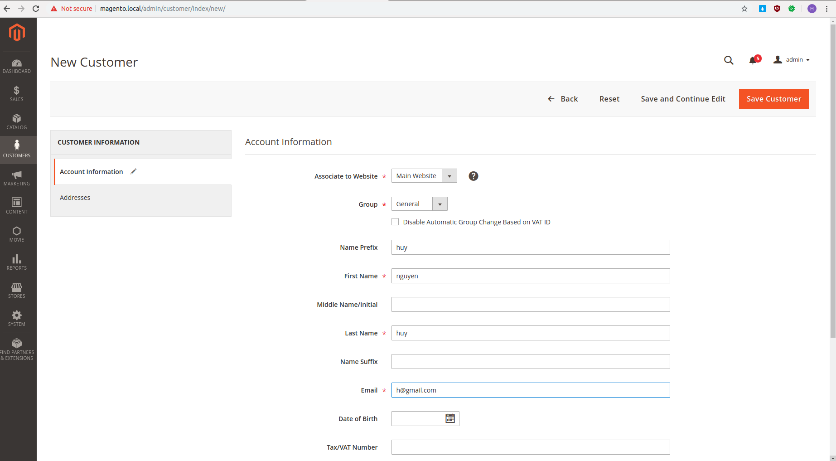Click the Save Customer button
Screen dimensions: 836x461
point(773,99)
